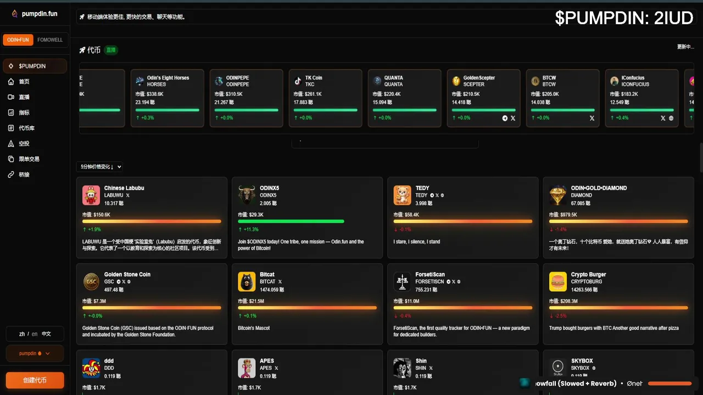
Task: Click the BTCW coin logo
Action: click(535, 81)
